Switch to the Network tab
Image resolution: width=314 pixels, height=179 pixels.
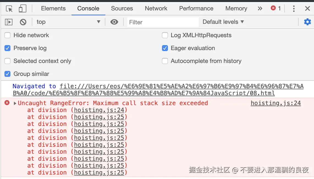156,9
